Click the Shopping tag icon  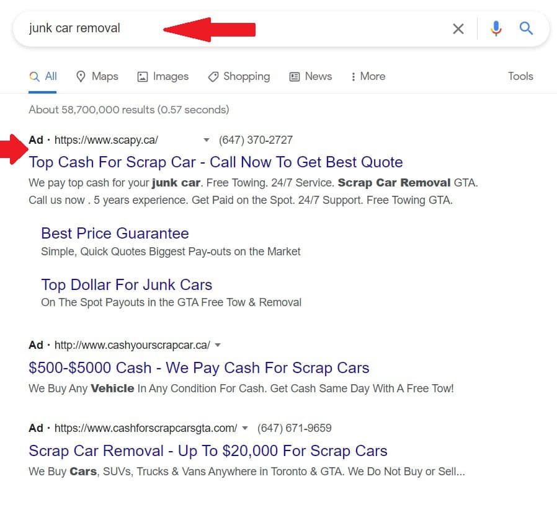[214, 76]
